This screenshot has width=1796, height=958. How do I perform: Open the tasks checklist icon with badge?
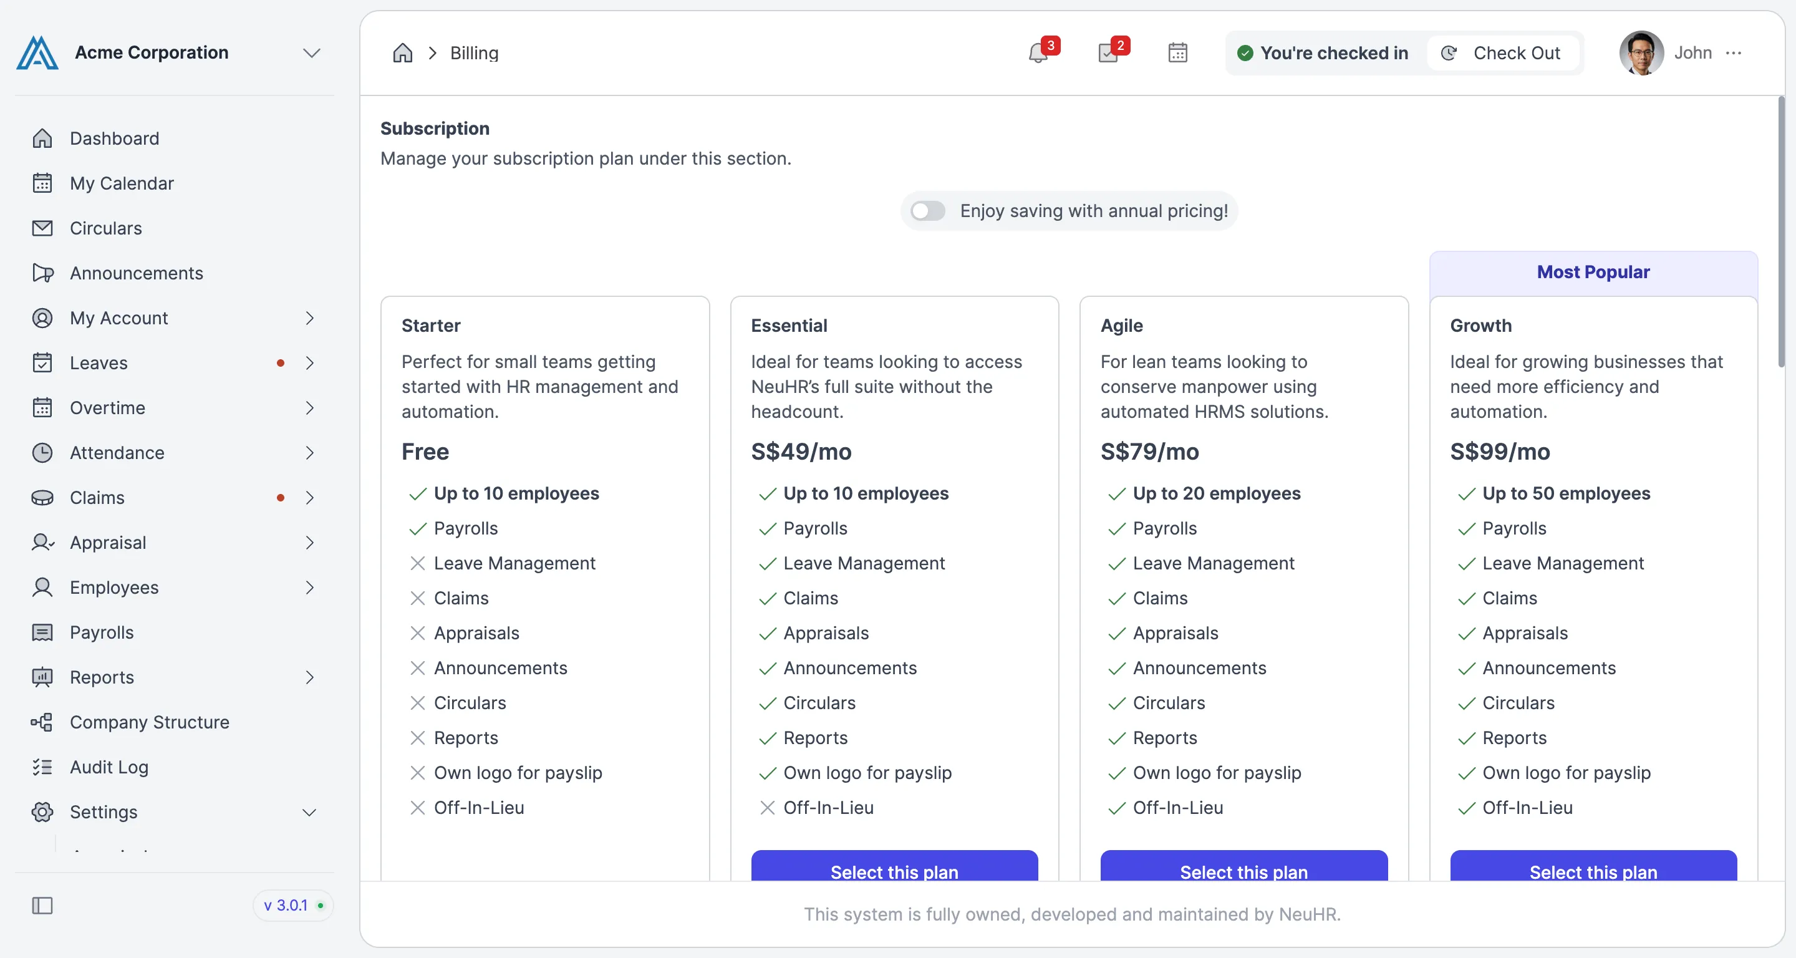click(x=1108, y=53)
